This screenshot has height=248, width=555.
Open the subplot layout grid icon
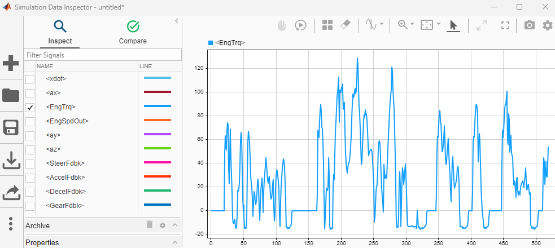tap(327, 25)
